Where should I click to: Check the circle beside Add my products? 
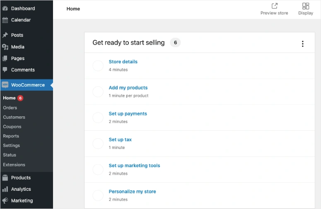(x=98, y=92)
